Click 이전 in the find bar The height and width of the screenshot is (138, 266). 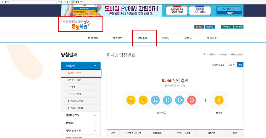point(60,2)
